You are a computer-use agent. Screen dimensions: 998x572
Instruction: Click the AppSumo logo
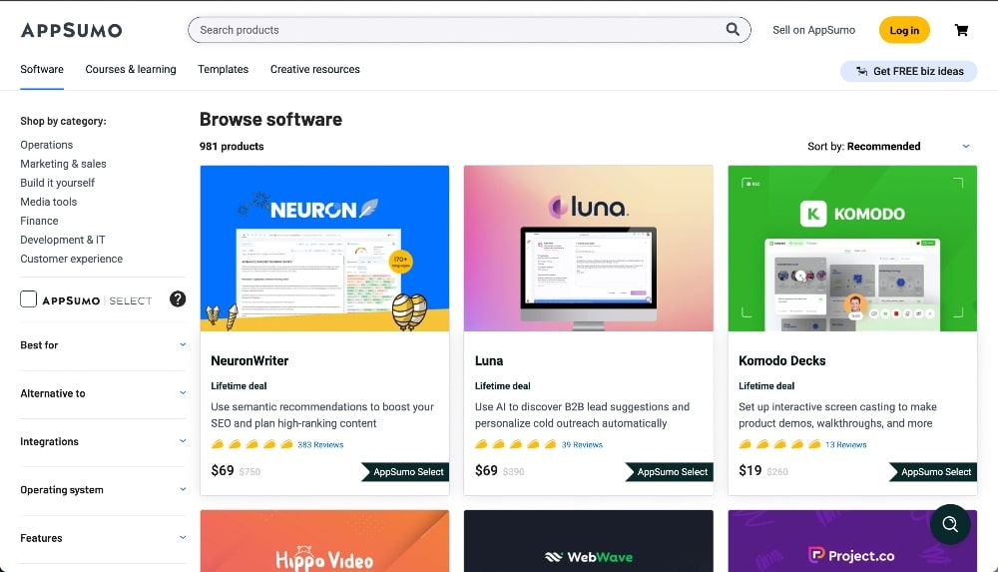71,30
